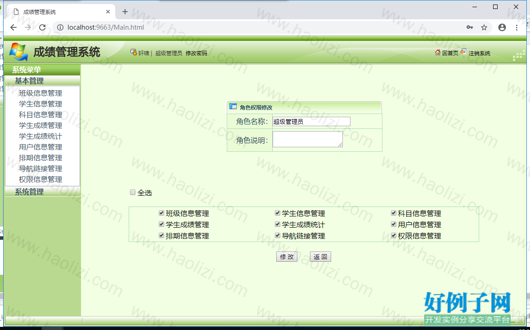Uncheck 导航链接管理 permission
Screen dimensions: 530x330
278,235
